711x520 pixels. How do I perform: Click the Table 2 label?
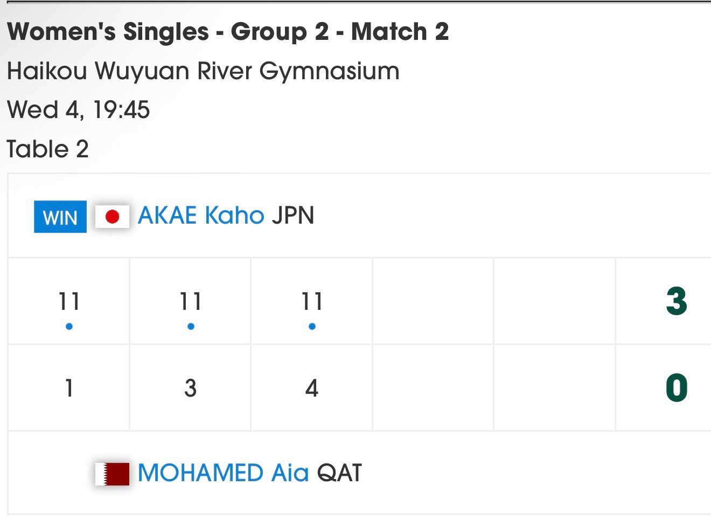coord(48,149)
